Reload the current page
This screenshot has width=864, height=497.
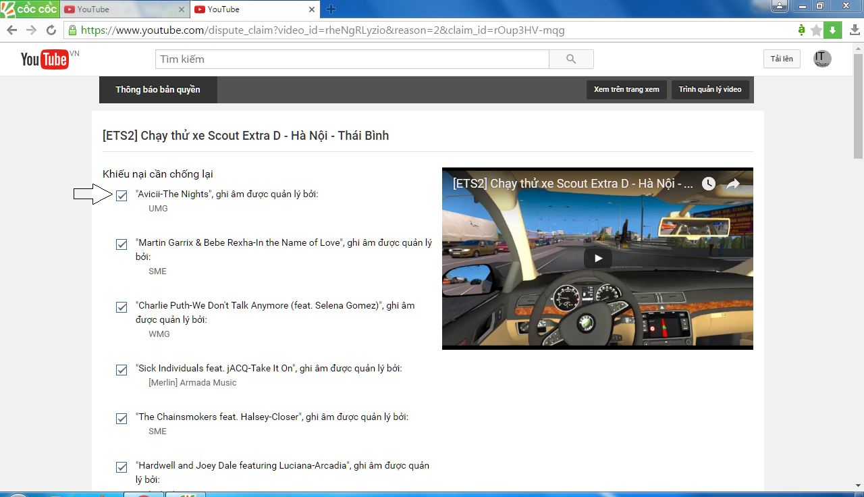[51, 30]
